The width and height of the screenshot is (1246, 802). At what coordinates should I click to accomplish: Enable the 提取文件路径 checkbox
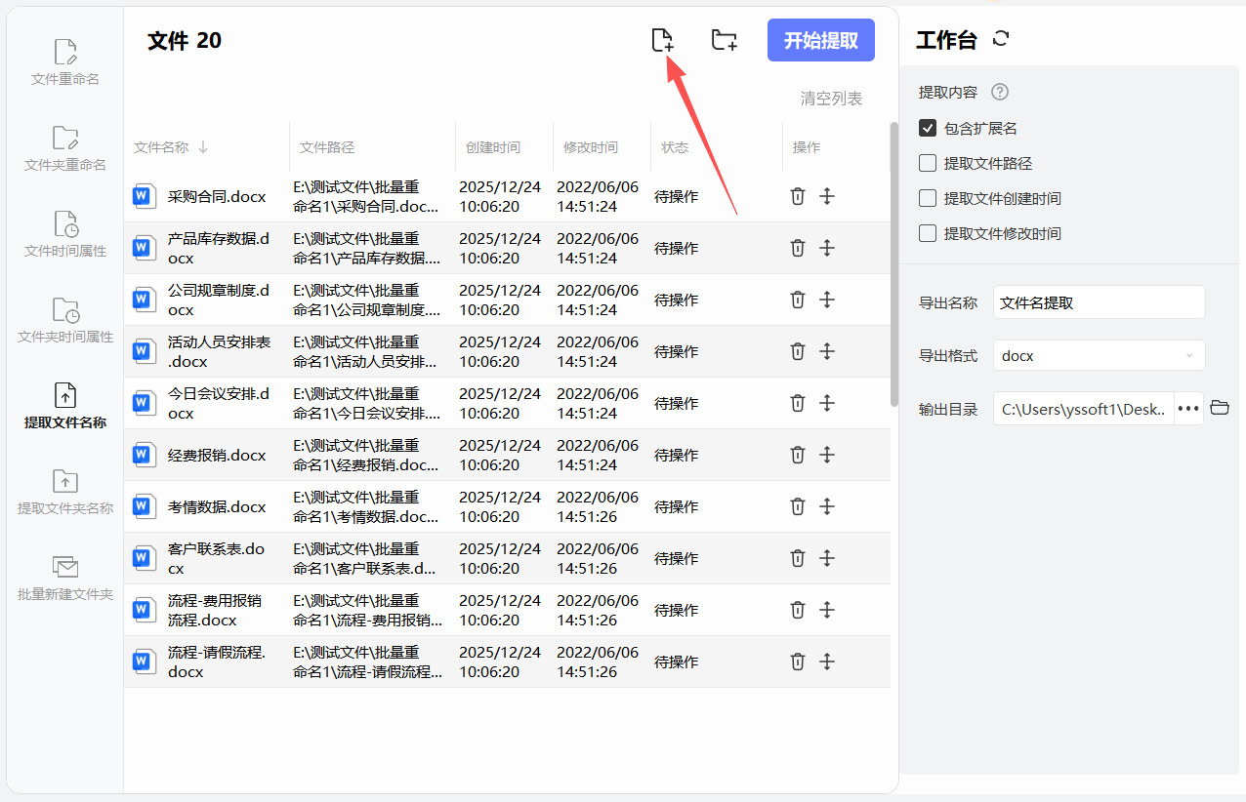(928, 163)
